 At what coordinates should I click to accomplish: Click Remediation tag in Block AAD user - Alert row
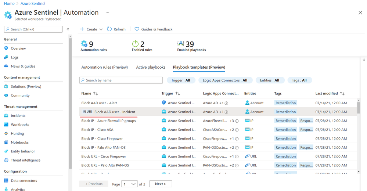tap(285, 103)
